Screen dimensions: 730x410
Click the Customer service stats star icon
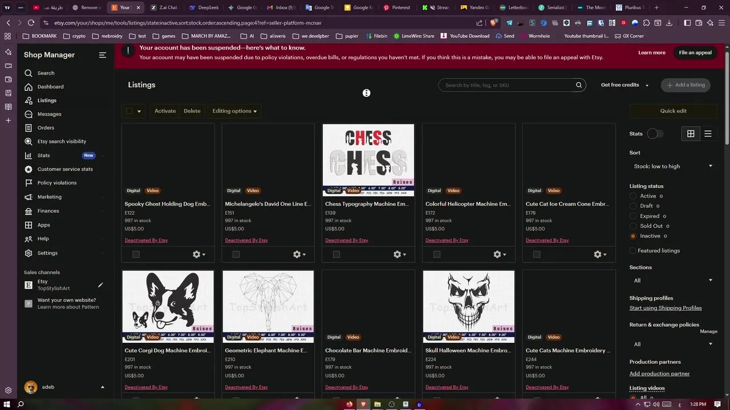point(29,169)
